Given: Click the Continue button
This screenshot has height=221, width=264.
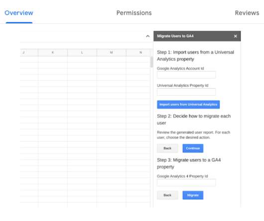Looking at the screenshot, I should tap(193, 148).
